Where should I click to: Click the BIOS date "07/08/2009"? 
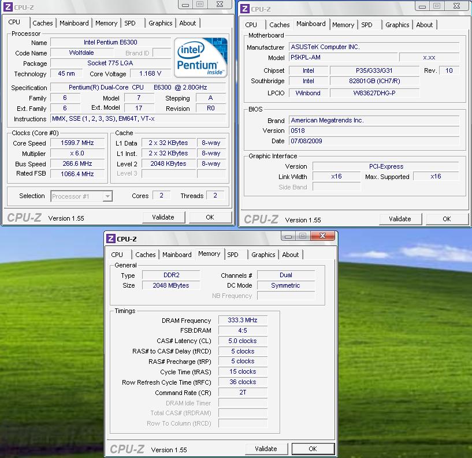(x=374, y=141)
